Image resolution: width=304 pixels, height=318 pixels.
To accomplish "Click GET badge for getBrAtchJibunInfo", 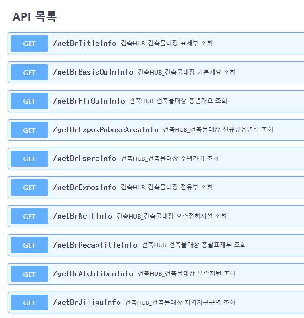I will click(x=30, y=274).
